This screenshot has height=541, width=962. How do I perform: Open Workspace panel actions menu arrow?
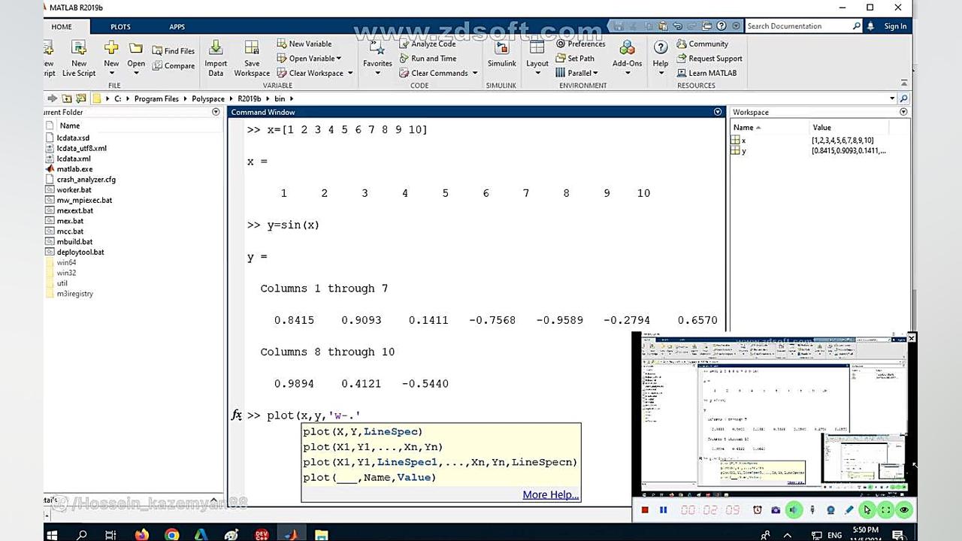pyautogui.click(x=903, y=112)
